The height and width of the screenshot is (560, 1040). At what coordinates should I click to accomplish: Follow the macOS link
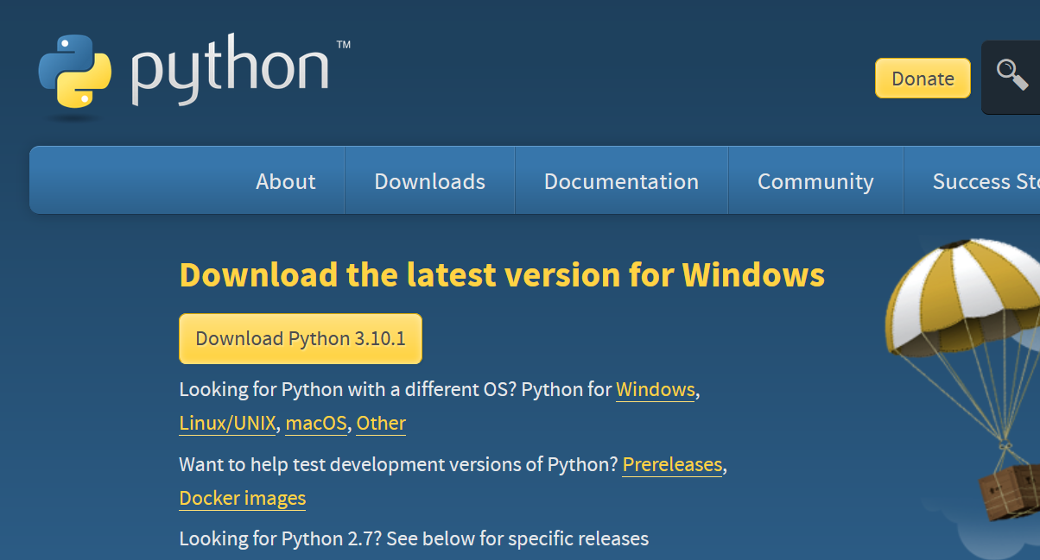pos(316,424)
